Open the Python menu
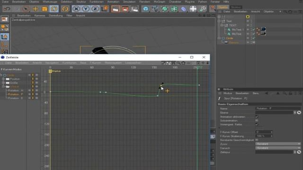 click(203, 2)
